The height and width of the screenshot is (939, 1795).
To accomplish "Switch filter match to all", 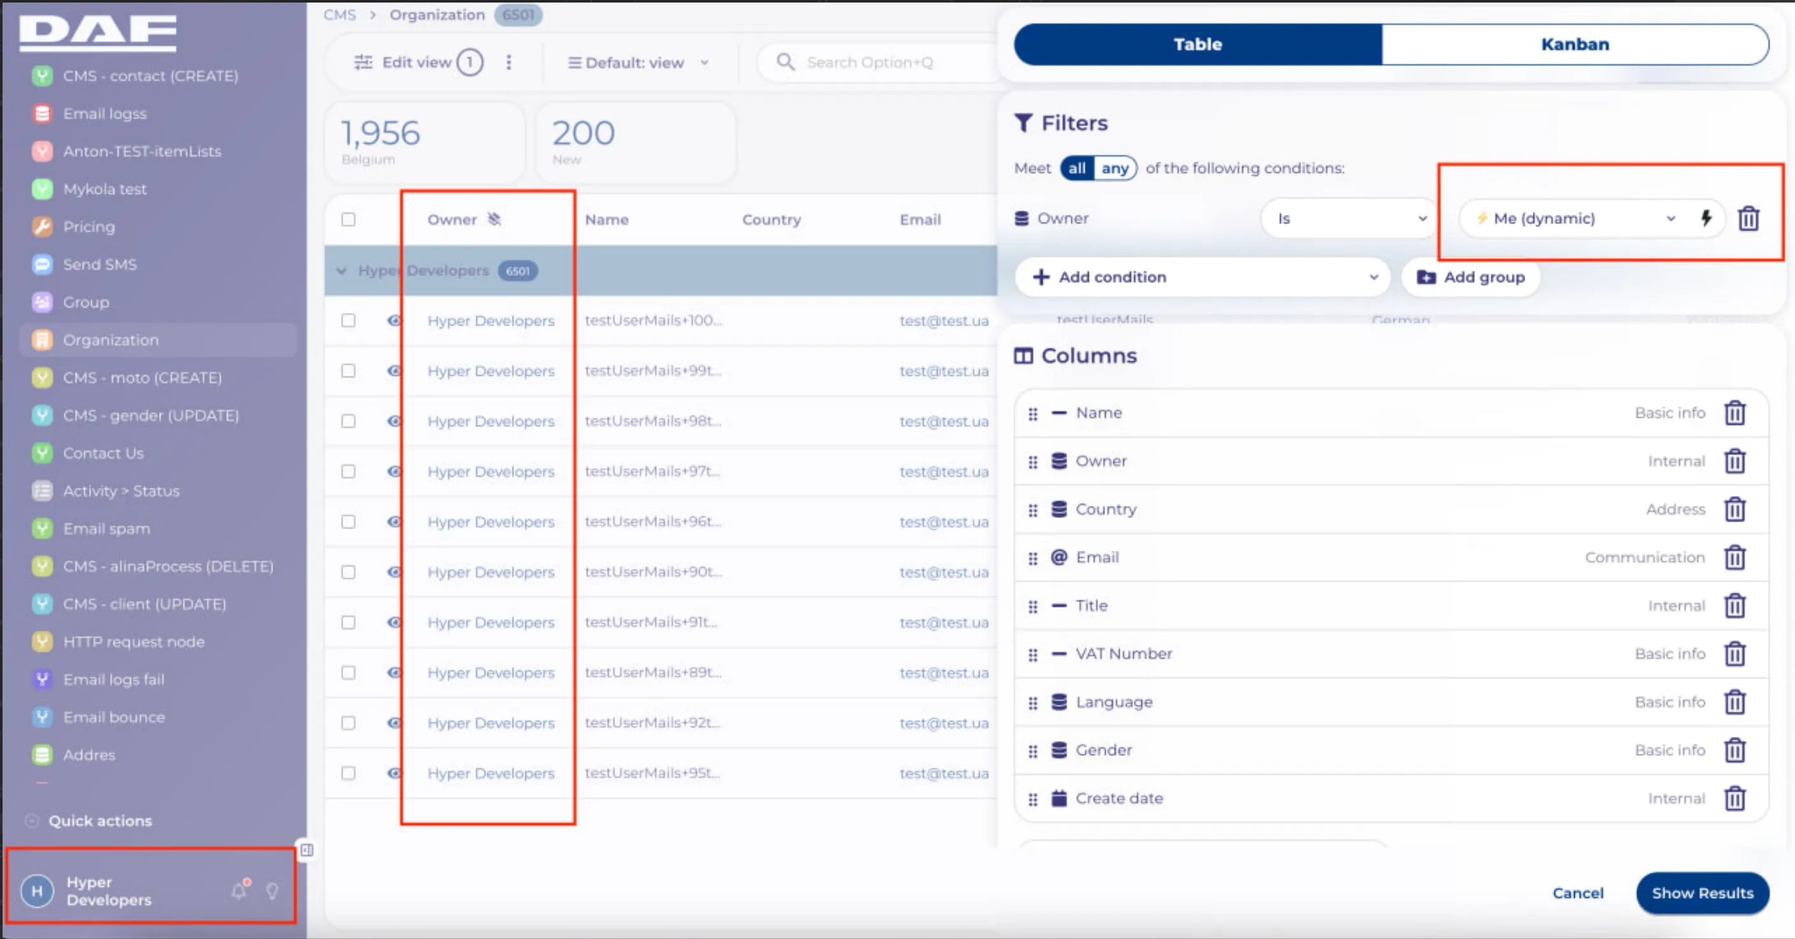I will coord(1076,169).
